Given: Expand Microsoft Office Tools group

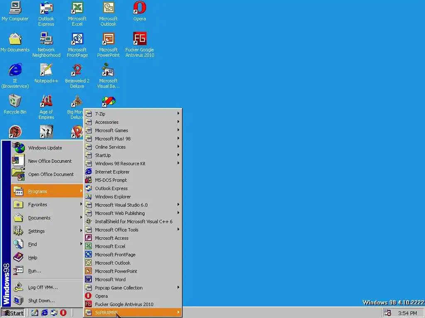Looking at the screenshot, I should click(133, 230).
